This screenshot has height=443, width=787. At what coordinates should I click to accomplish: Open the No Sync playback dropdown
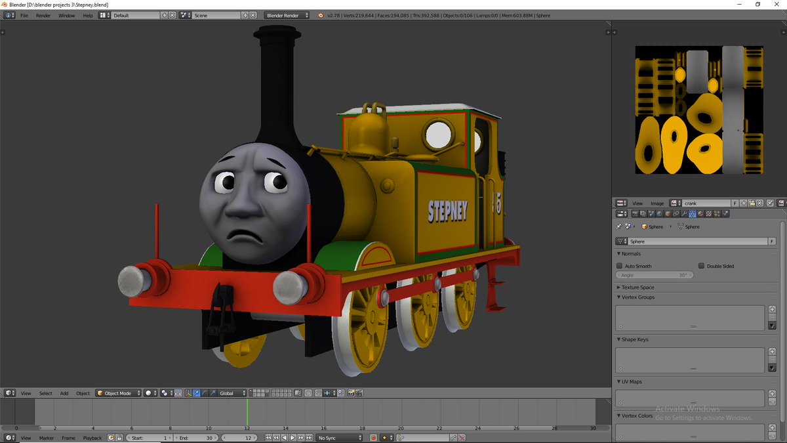pos(338,437)
